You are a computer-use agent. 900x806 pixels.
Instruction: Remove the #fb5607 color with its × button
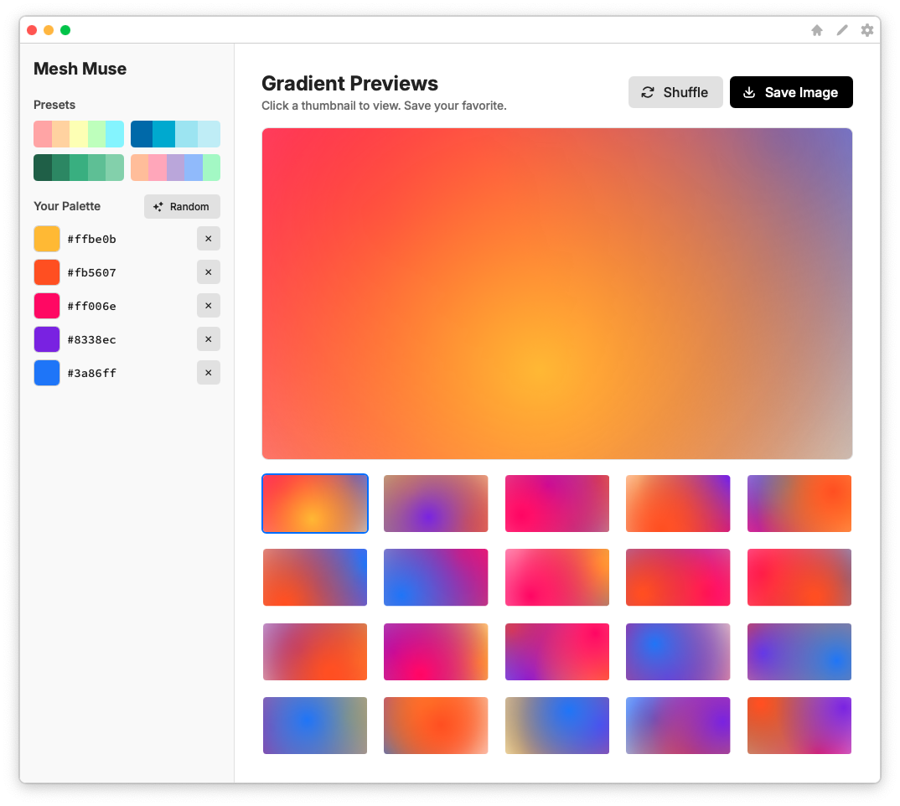tap(208, 271)
